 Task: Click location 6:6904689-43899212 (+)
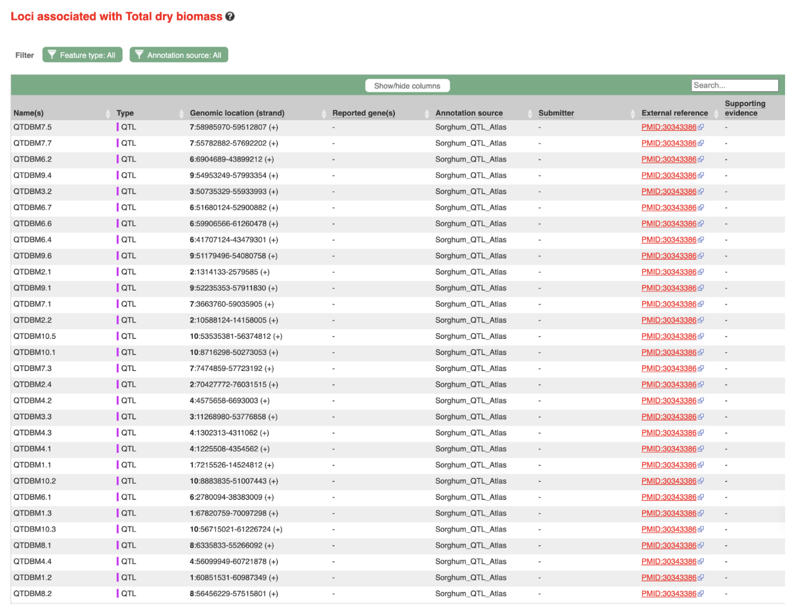[232, 159]
